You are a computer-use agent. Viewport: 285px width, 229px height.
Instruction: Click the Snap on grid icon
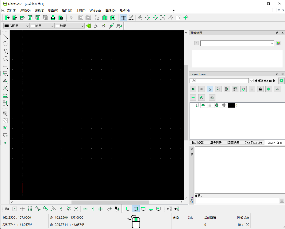tap(30, 209)
